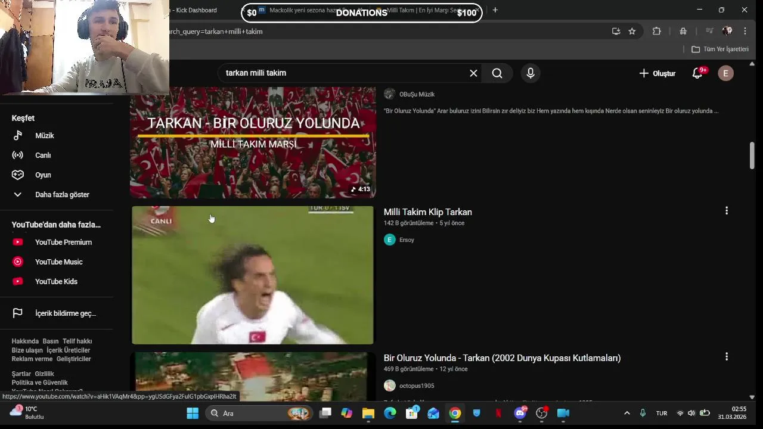Open Müzik in the Keşfet sidebar

pos(45,136)
